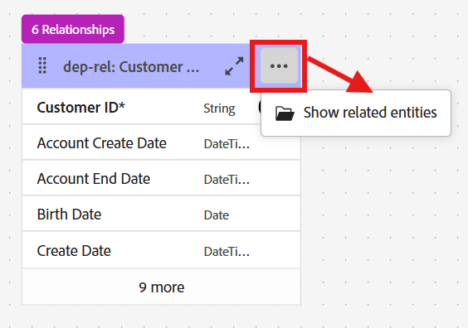The width and height of the screenshot is (468, 328).
Task: Select Show related entities menu item
Action: [356, 113]
